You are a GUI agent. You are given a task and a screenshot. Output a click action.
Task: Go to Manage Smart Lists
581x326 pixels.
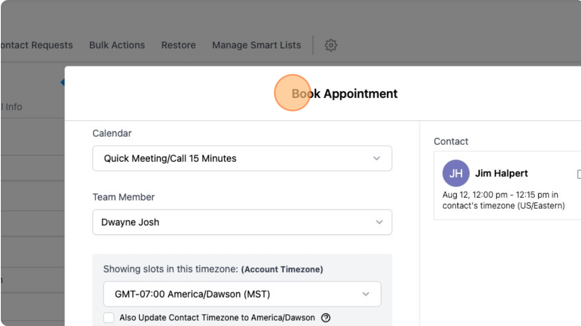pyautogui.click(x=256, y=45)
